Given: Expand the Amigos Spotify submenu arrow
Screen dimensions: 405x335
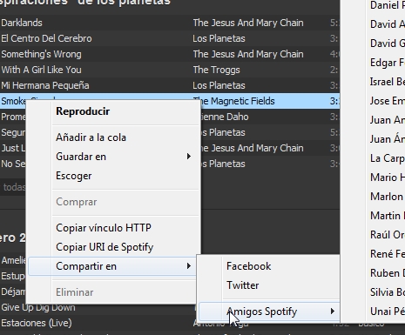Looking at the screenshot, I should point(333,312).
